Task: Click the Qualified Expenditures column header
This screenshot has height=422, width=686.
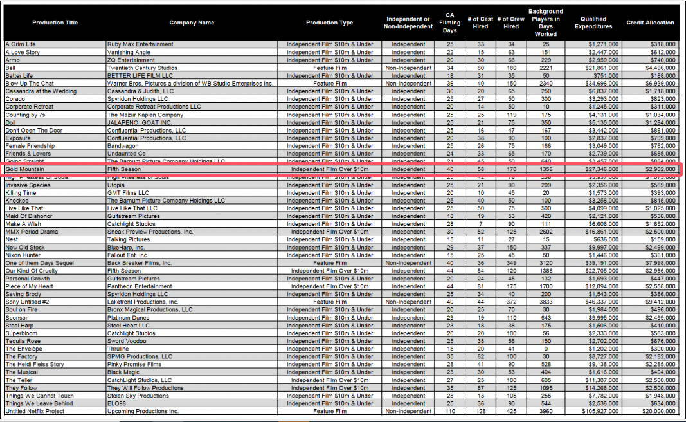Action: pyautogui.click(x=593, y=23)
